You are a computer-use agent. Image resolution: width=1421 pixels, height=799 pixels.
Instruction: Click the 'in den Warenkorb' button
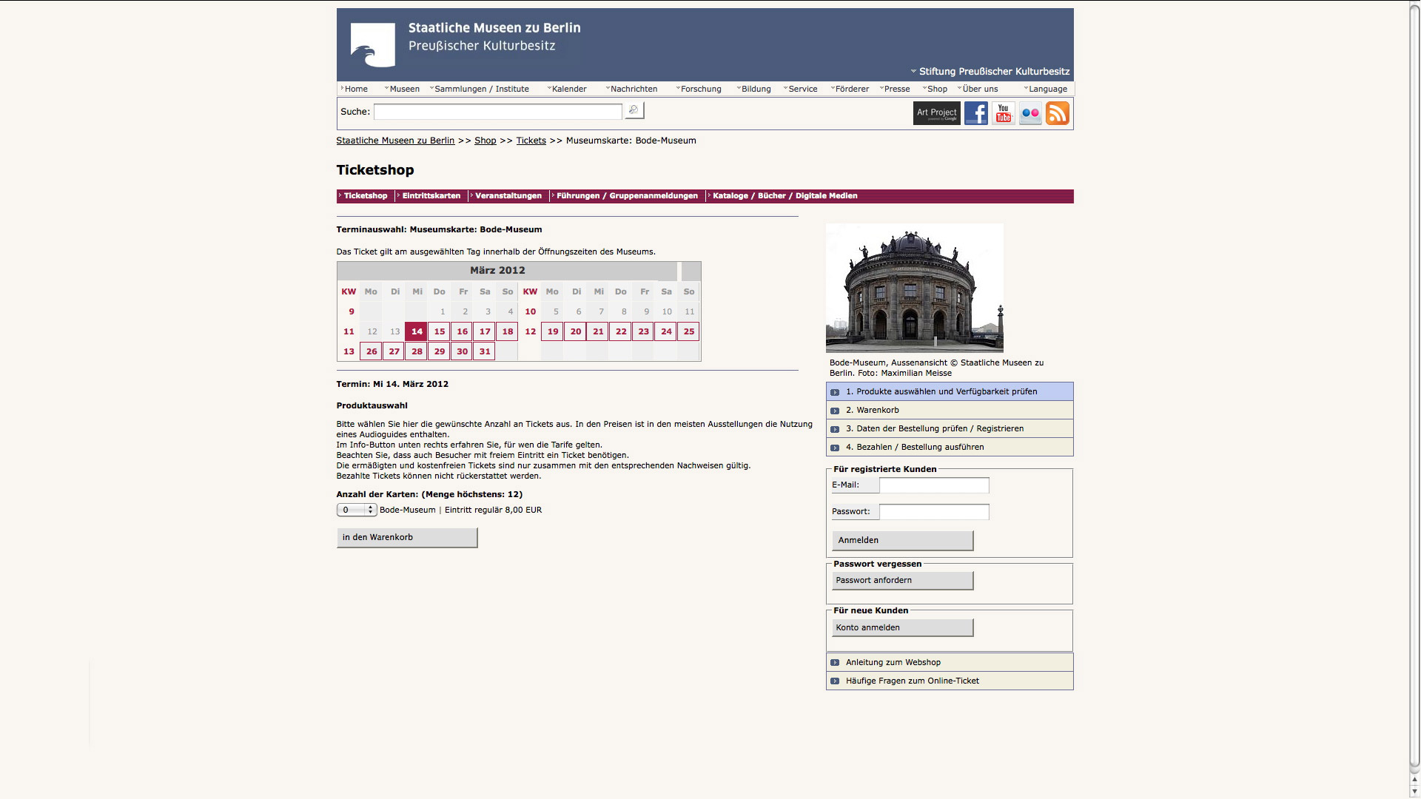tap(406, 538)
